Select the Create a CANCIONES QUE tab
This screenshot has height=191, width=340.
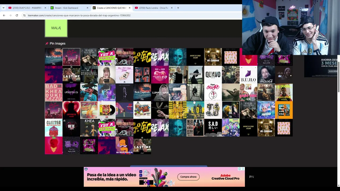pos(111,8)
